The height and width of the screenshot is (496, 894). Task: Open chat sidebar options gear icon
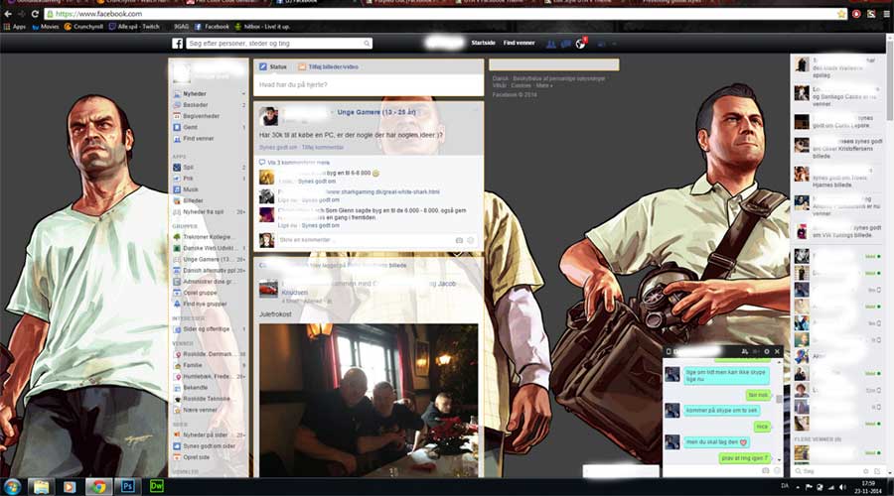point(865,471)
